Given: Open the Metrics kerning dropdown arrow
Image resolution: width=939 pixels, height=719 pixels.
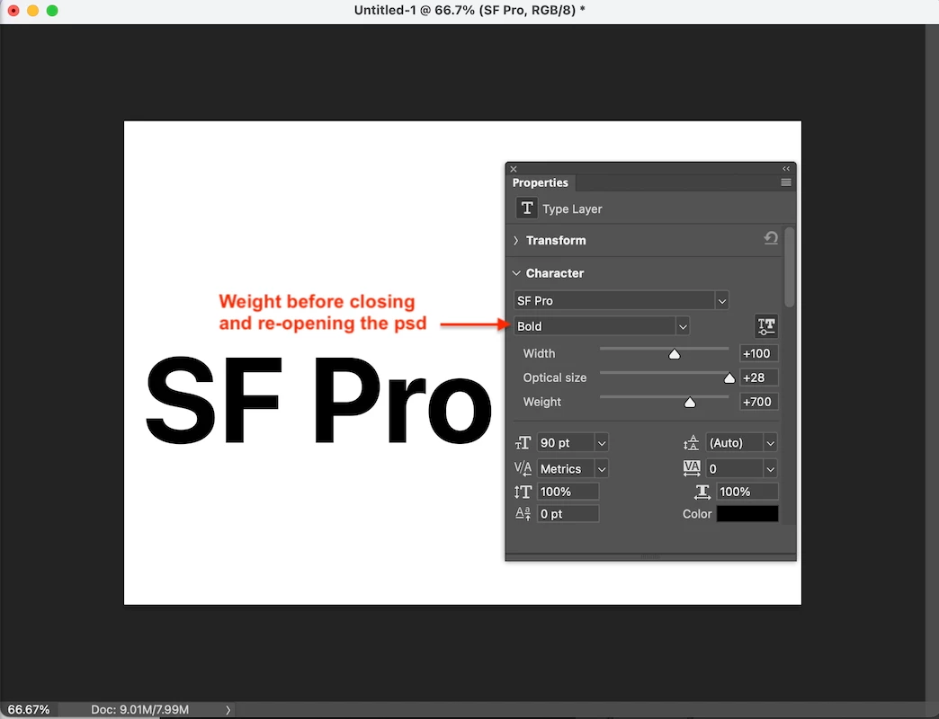Looking at the screenshot, I should 601,469.
